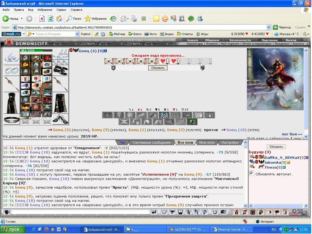
Task: Open Инвентарь in game top menu
Action: coord(194,44)
